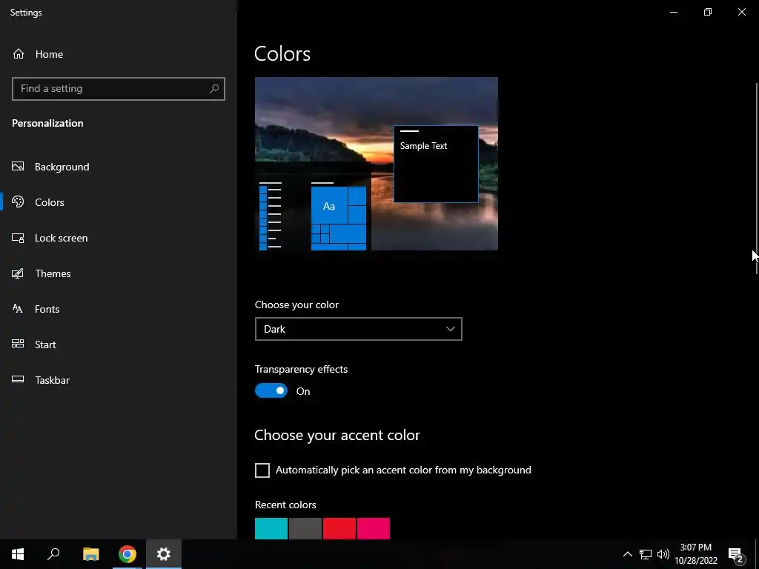
Task: Show hidden system tray icons
Action: pyautogui.click(x=627, y=554)
